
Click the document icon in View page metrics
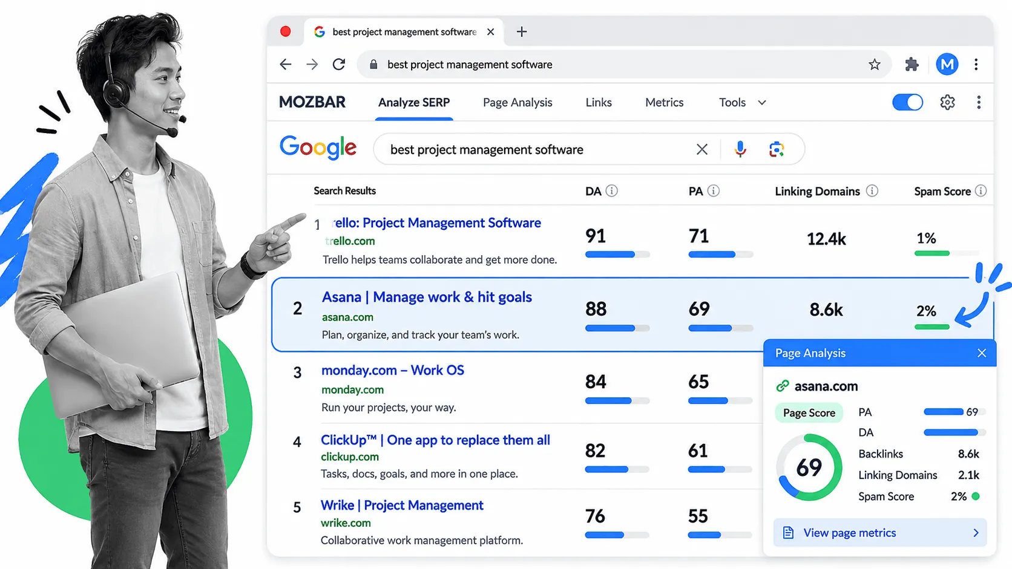788,533
